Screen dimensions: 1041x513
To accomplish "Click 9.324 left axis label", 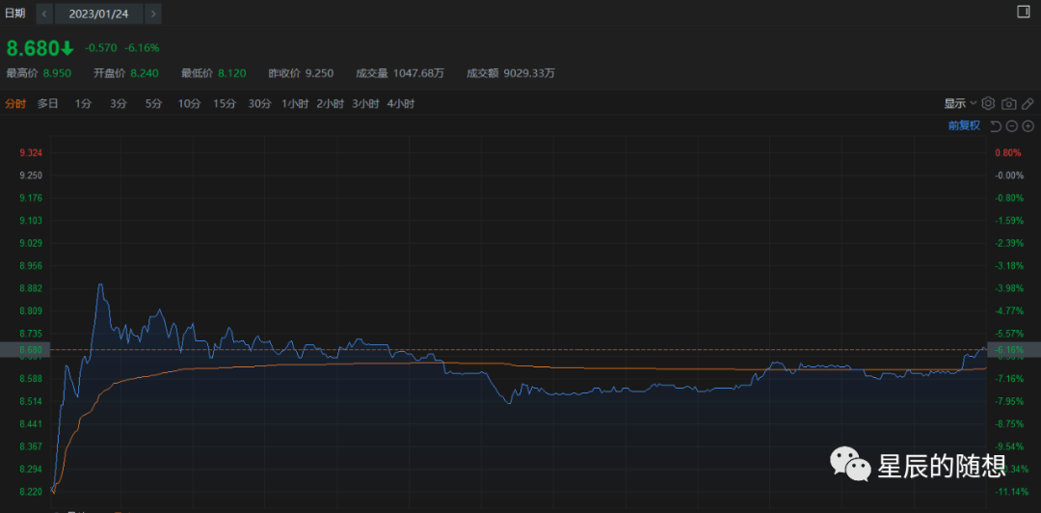I will coord(31,152).
